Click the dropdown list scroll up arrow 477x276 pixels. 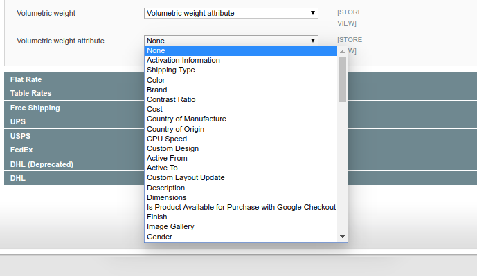point(342,51)
